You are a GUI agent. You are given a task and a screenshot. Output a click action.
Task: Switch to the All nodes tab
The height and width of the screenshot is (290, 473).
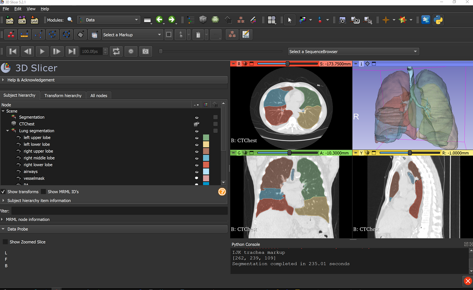(99, 95)
